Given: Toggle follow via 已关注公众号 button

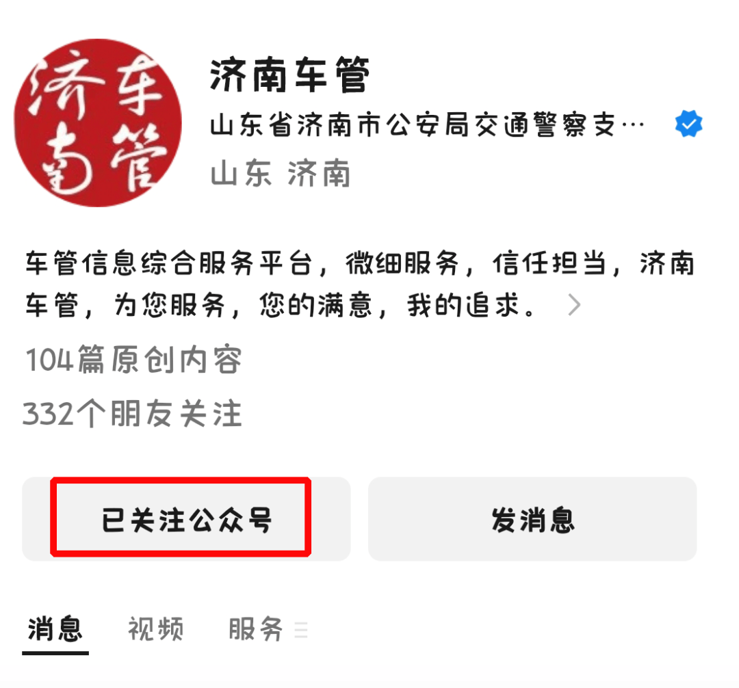Looking at the screenshot, I should pos(186,518).
